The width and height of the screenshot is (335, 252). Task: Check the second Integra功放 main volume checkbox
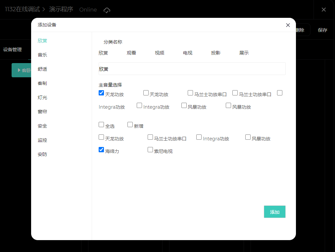[139, 106]
